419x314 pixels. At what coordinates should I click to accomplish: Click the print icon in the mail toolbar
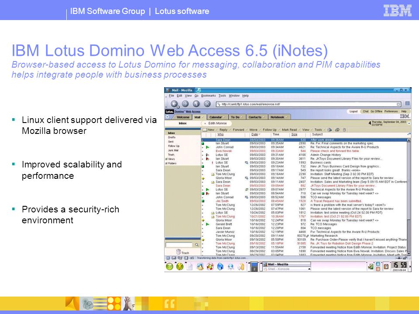(337, 130)
